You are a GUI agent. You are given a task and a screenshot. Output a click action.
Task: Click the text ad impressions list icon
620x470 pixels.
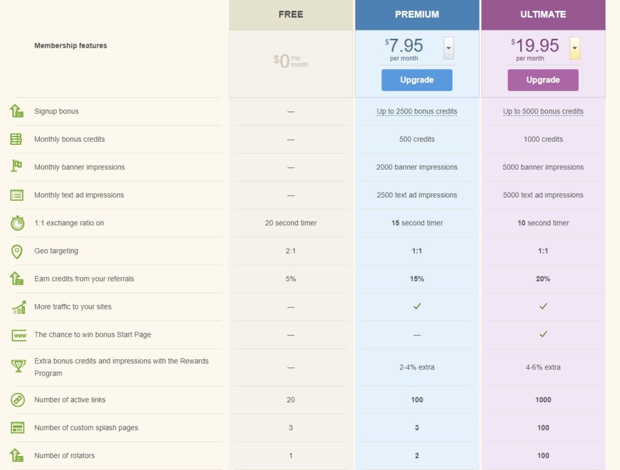click(x=17, y=195)
